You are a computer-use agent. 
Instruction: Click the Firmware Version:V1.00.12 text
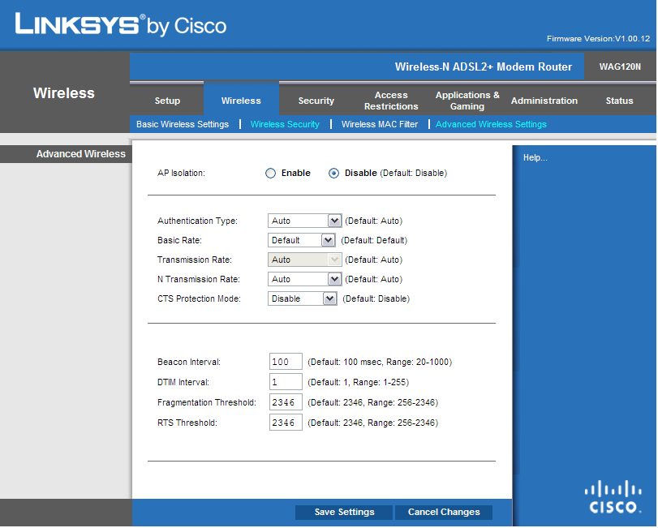point(598,39)
